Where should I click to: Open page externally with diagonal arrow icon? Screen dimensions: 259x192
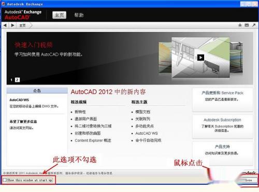pyautogui.click(x=254, y=25)
